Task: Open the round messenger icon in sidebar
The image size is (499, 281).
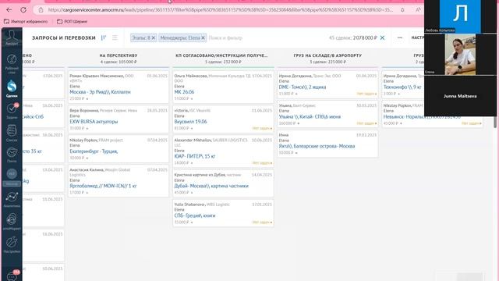Action: tap(12, 174)
